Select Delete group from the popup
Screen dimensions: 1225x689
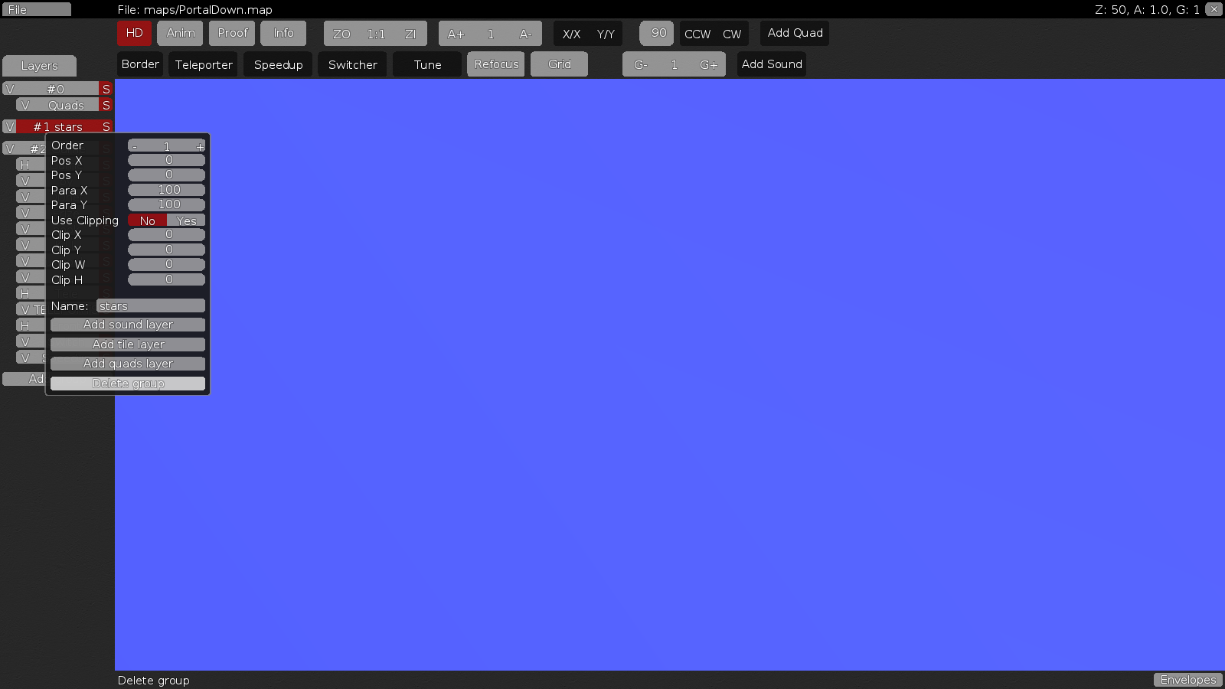[x=127, y=383]
